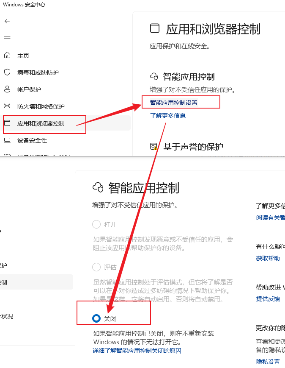Click the shield icon for virus protection
The image size is (285, 368).
pos(7,72)
